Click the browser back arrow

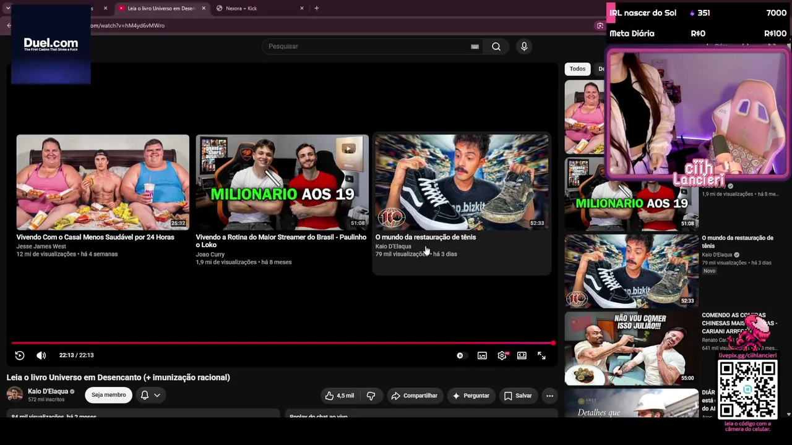9,25
